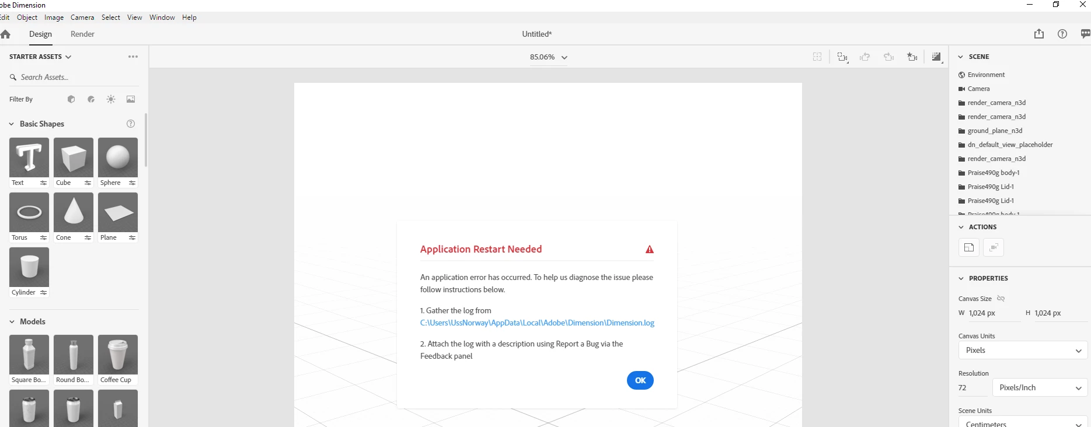The width and height of the screenshot is (1091, 427).
Task: Click the warning triangle in dialog
Action: pos(650,249)
